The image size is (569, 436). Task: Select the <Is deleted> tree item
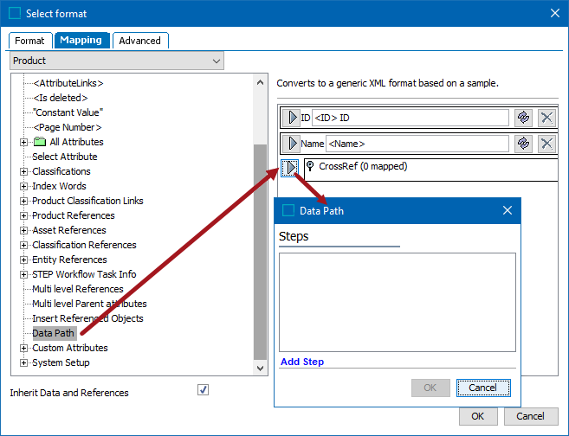(61, 98)
